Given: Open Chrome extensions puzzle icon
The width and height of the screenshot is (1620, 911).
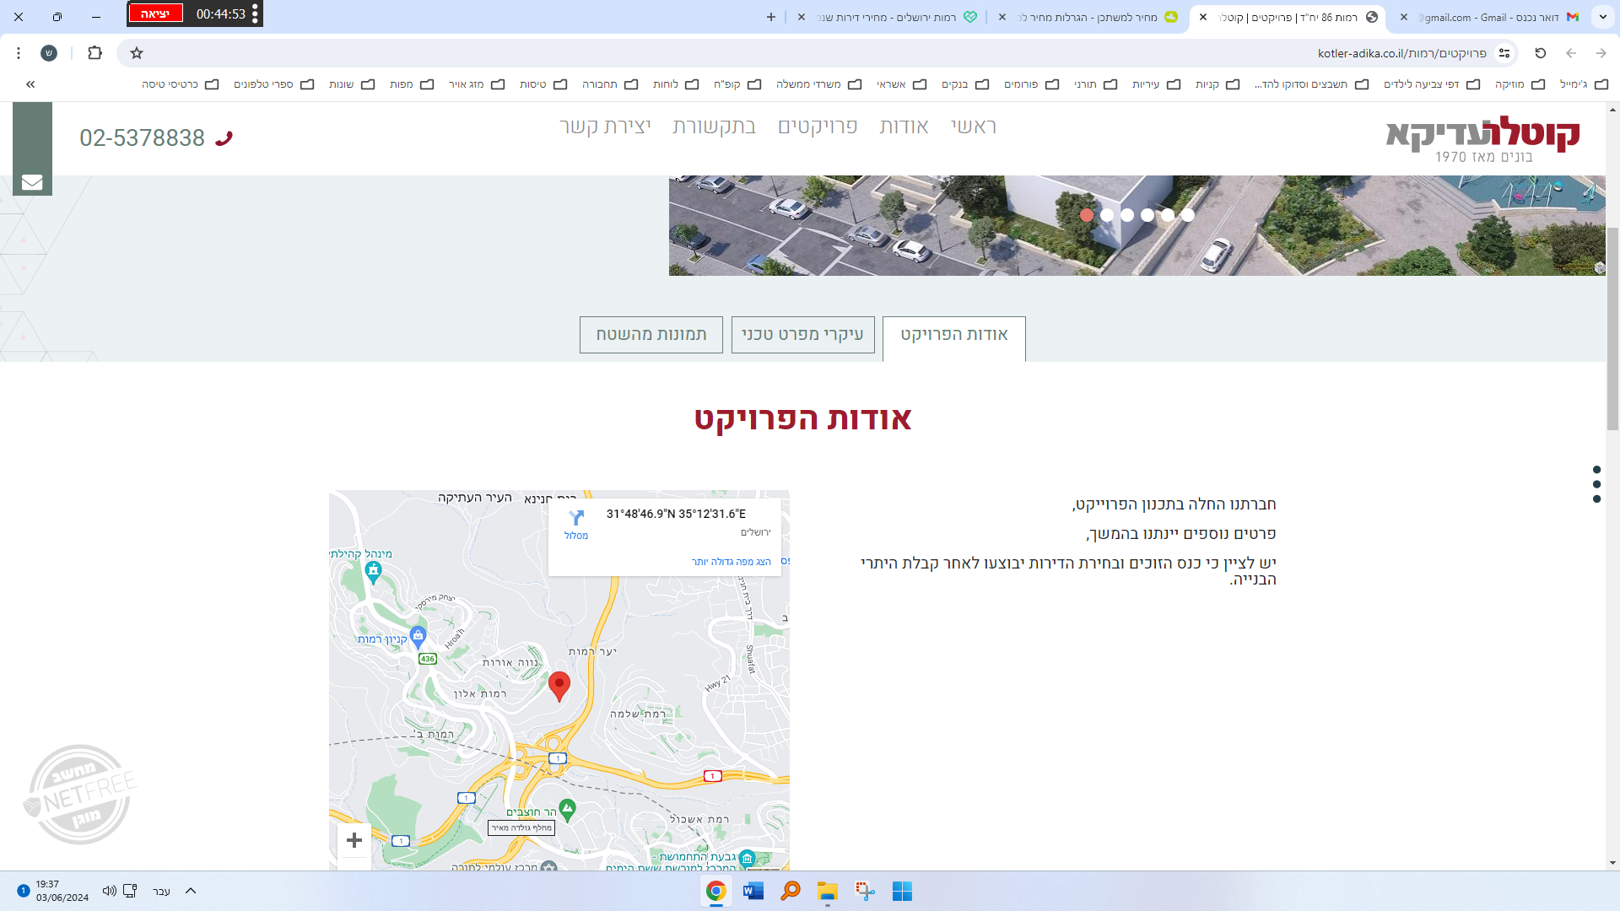Looking at the screenshot, I should point(94,53).
